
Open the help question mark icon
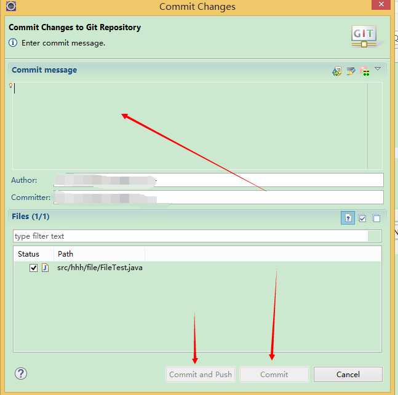(x=21, y=373)
